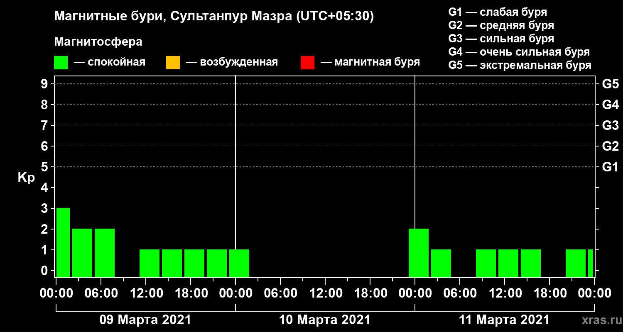Click the Kp axis label
This screenshot has width=623, height=332.
(x=26, y=178)
